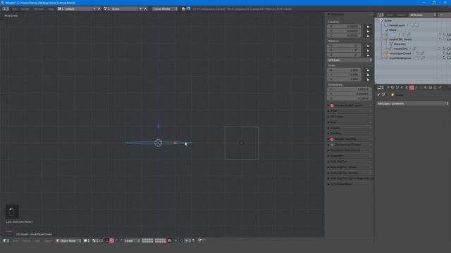
Task: Select mouthWideNarrow in the outliner
Action: pos(400,58)
